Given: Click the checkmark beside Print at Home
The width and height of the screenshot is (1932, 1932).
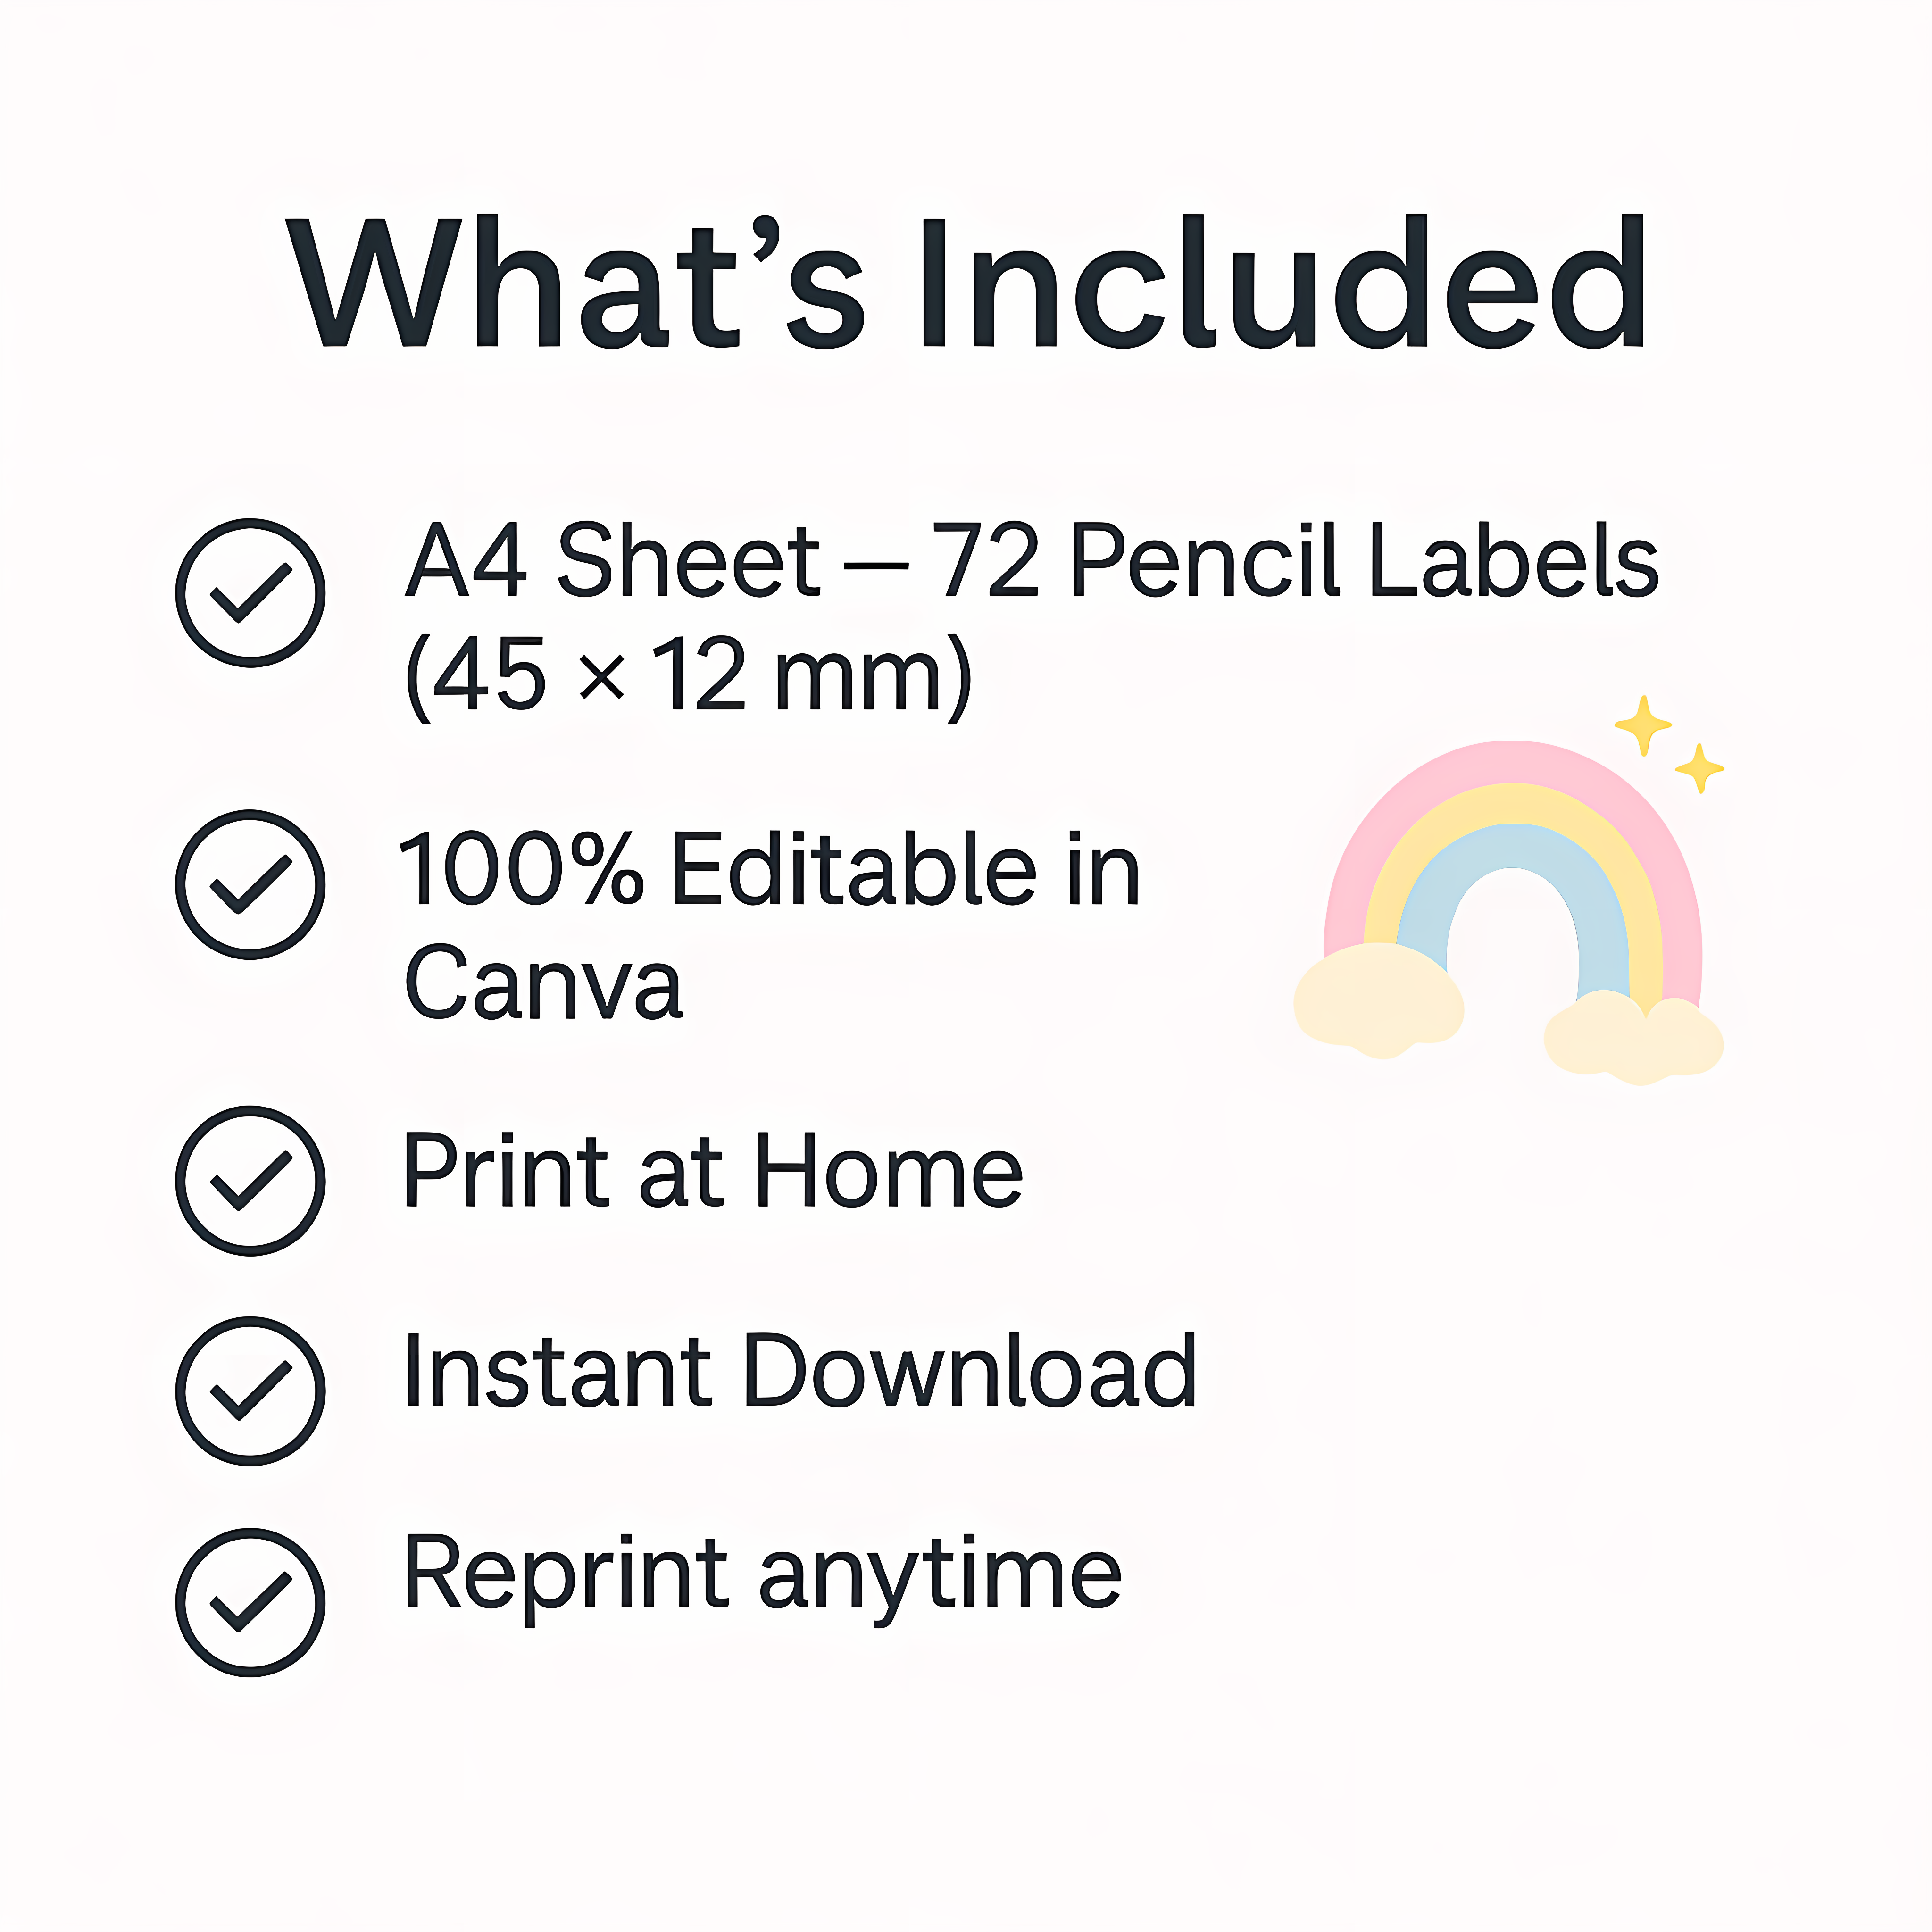Looking at the screenshot, I should click(x=250, y=1180).
